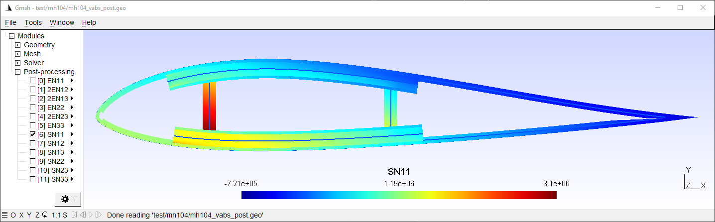Check the [11] SN33 view checkbox
This screenshot has height=222, width=715.
[32, 179]
